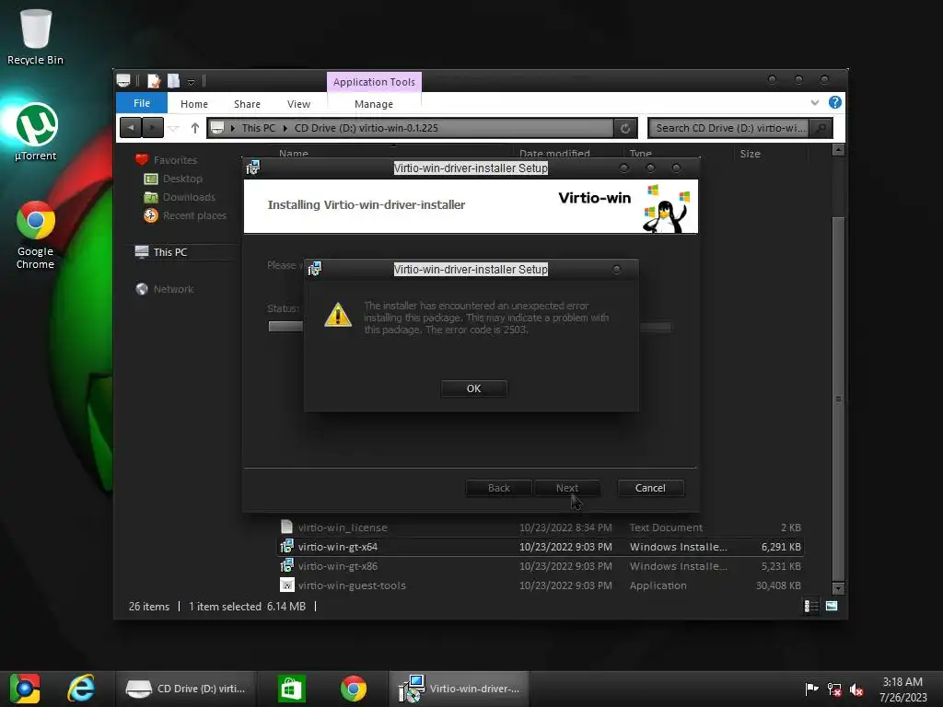Switch to details view layout icon
943x707 pixels.
pos(811,606)
